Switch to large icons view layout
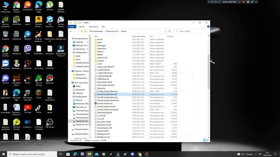Screen dimensions: 280x157 tap(208, 140)
